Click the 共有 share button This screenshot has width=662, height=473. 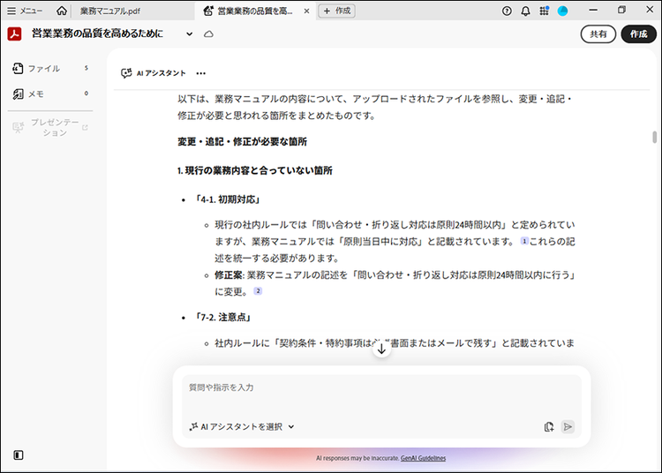pos(598,34)
